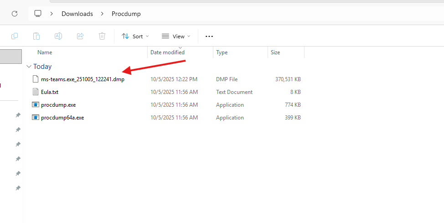The width and height of the screenshot is (444, 223).
Task: Click the Rename icon in the toolbar
Action: [58, 36]
